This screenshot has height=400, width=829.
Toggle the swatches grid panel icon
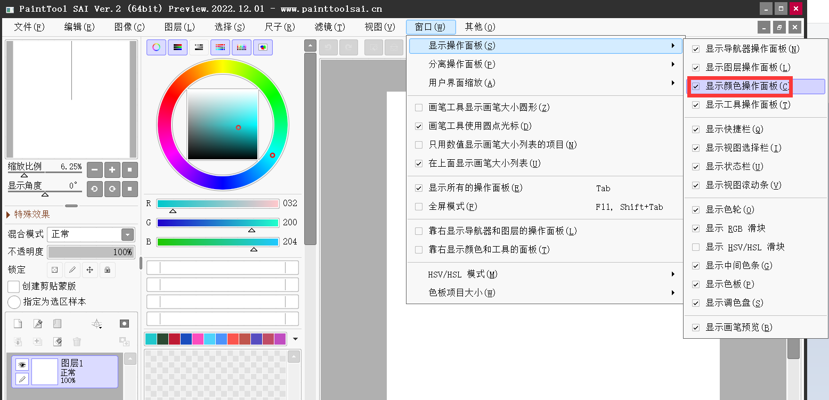click(241, 47)
